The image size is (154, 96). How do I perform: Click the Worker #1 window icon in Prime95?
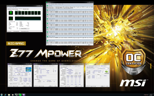point(47,10)
